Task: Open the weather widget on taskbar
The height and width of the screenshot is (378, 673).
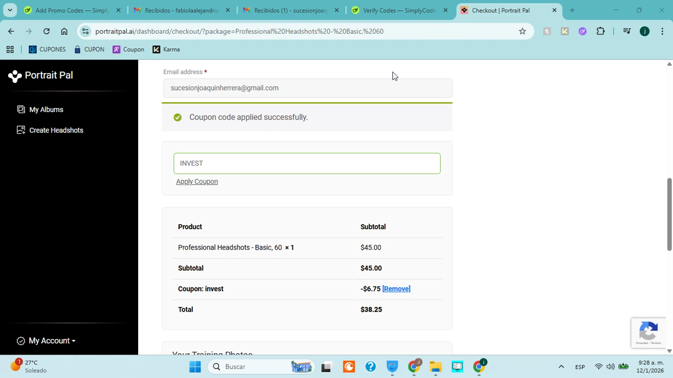Action: (x=30, y=366)
